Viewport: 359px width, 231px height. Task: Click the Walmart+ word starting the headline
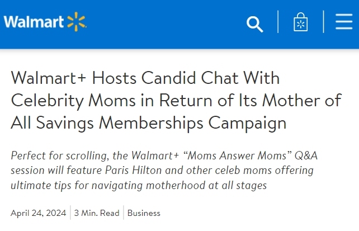pos(49,78)
